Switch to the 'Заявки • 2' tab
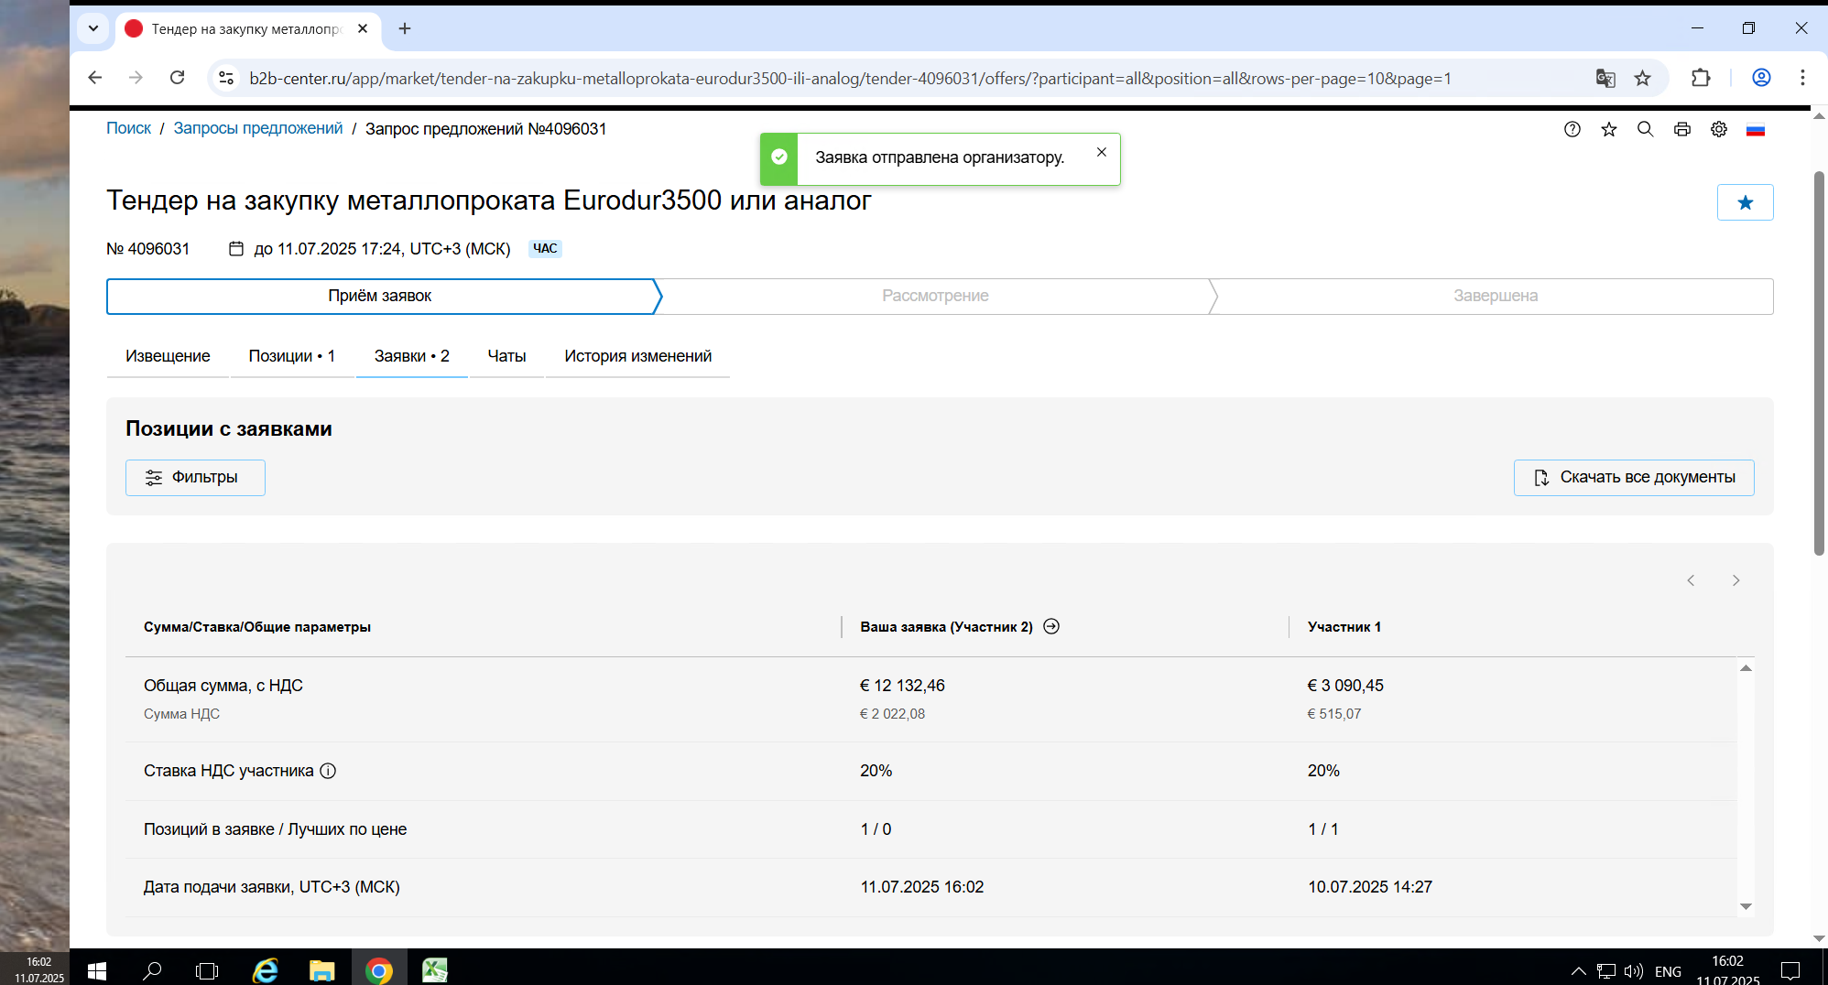 tap(412, 356)
